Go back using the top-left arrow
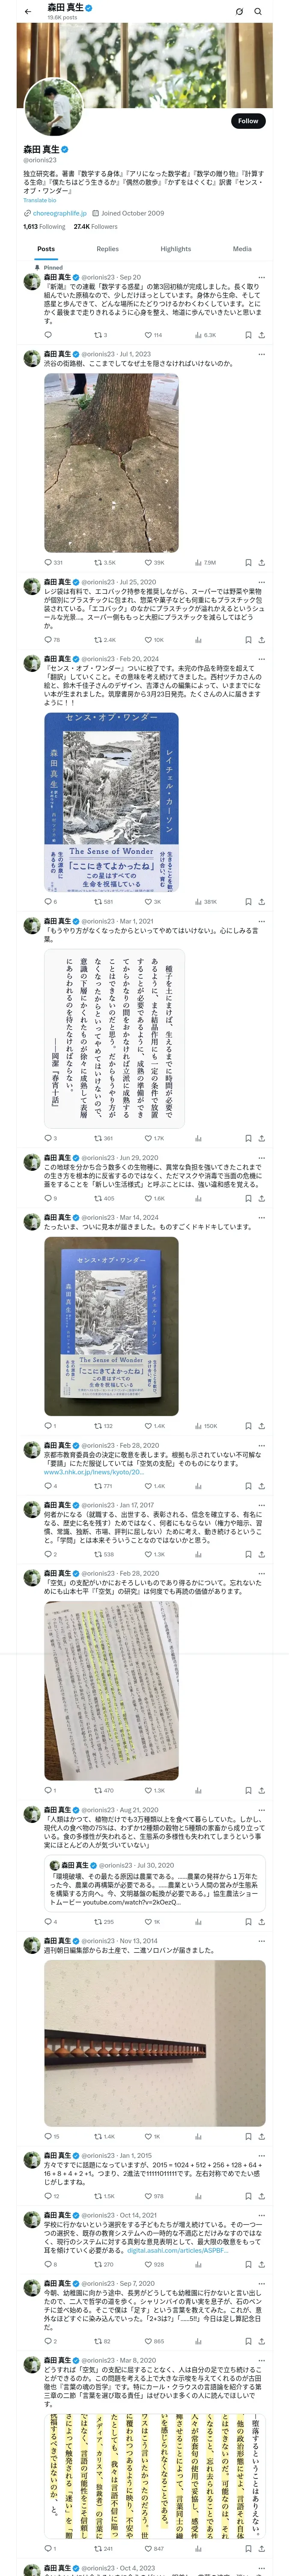 coord(28,11)
